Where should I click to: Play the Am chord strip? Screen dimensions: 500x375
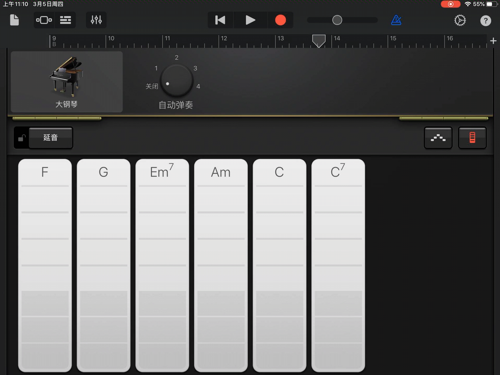tap(221, 265)
